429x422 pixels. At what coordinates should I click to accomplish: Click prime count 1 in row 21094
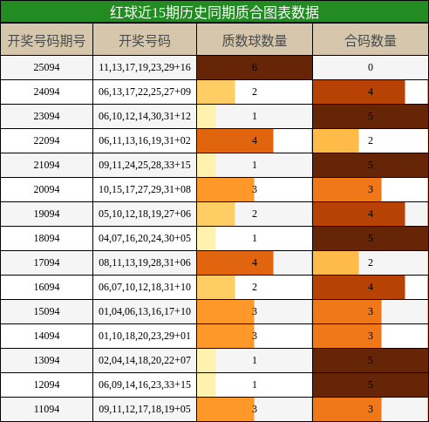[x=255, y=165]
